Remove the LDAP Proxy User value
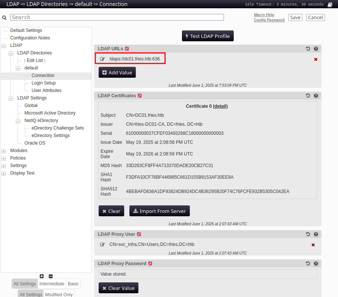Screen dimensions: 338x297 click(x=313, y=245)
